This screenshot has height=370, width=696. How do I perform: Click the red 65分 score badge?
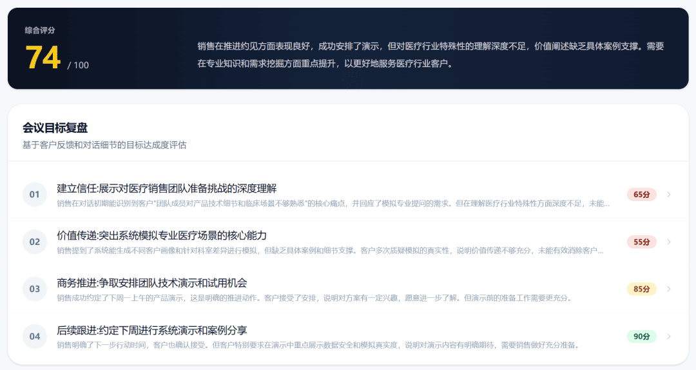point(641,195)
